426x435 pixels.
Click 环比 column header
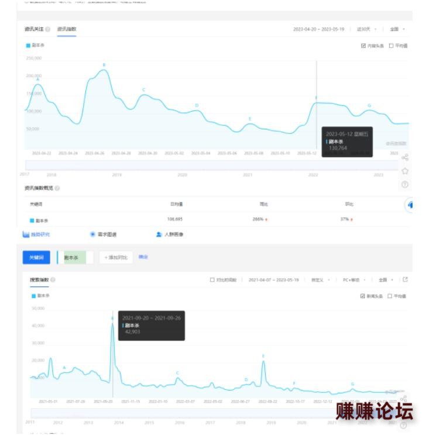tap(349, 204)
